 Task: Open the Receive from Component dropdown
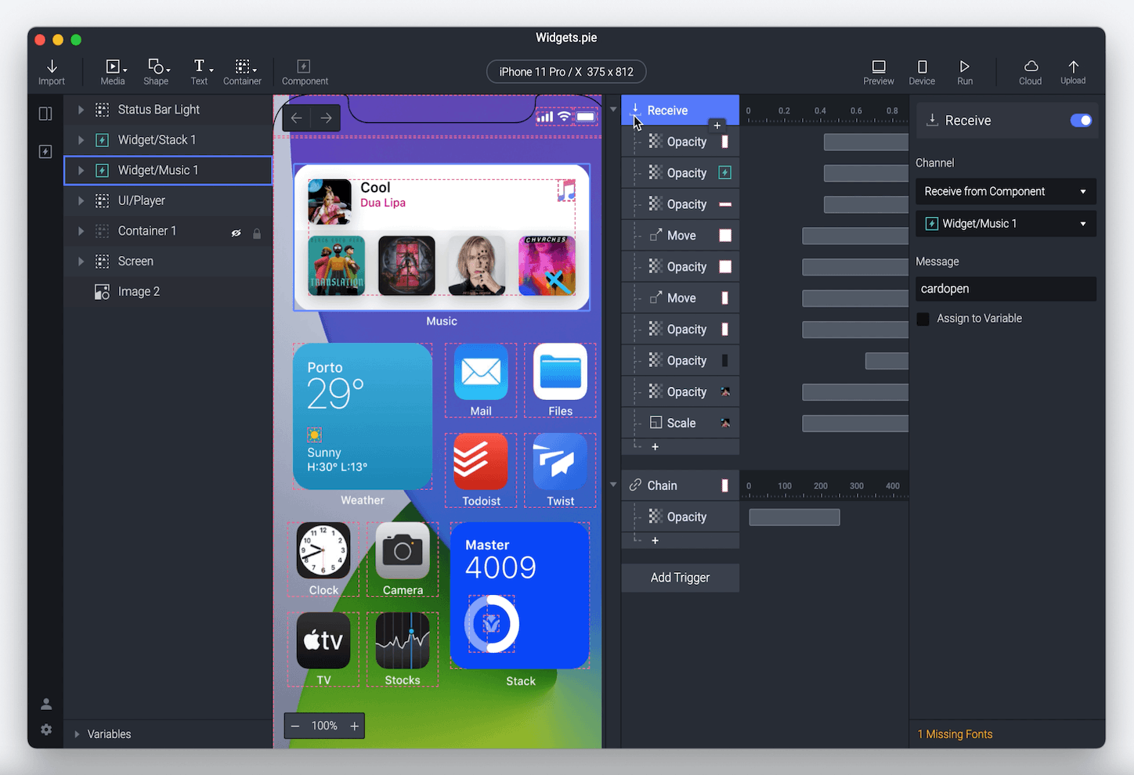(x=1006, y=191)
